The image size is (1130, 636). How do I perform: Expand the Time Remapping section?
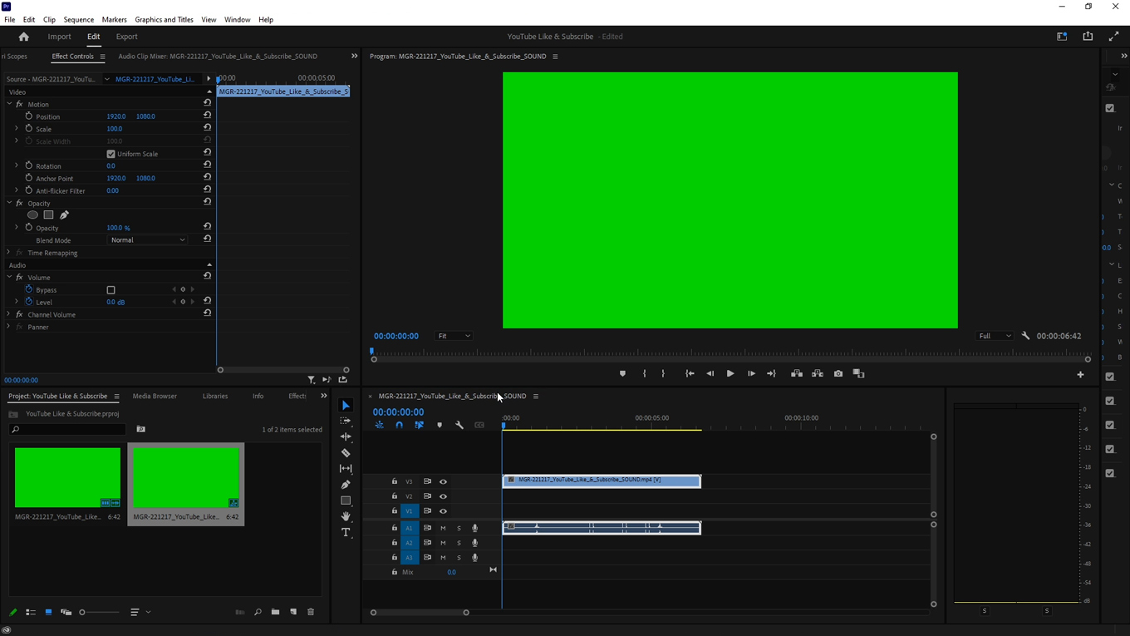[x=7, y=252]
